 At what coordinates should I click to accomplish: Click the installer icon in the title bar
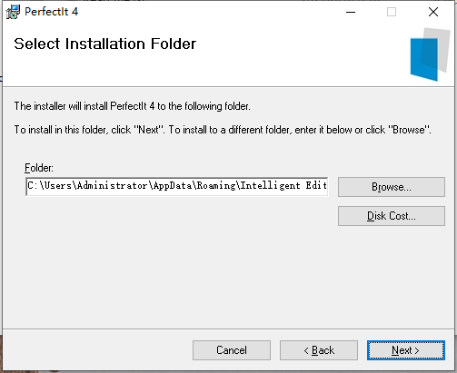tap(13, 12)
